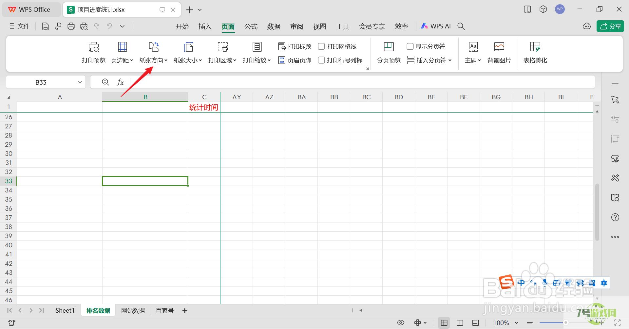Expand quick access toolbar customize arrow

(x=122, y=26)
